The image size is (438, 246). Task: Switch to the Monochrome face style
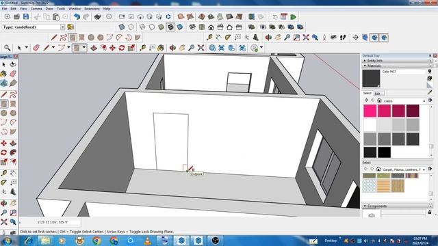(x=180, y=27)
